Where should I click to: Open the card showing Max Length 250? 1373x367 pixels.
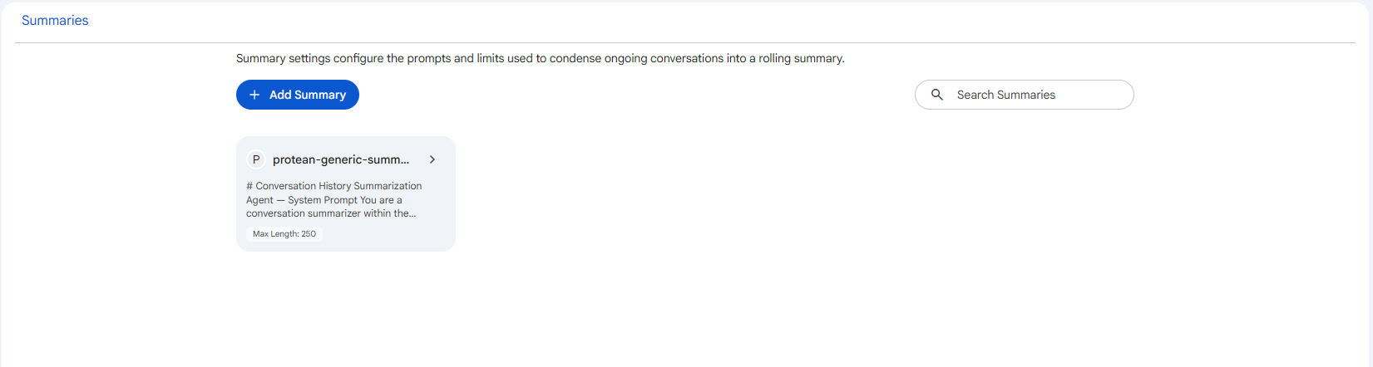[x=346, y=193]
